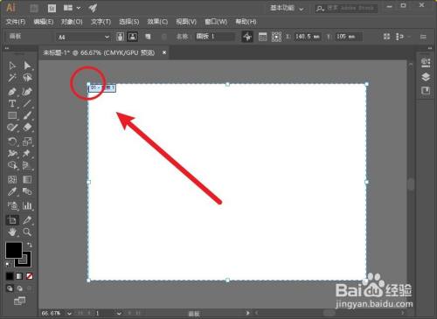Collapse the tools panel to single column
The image size is (437, 319).
[7, 48]
